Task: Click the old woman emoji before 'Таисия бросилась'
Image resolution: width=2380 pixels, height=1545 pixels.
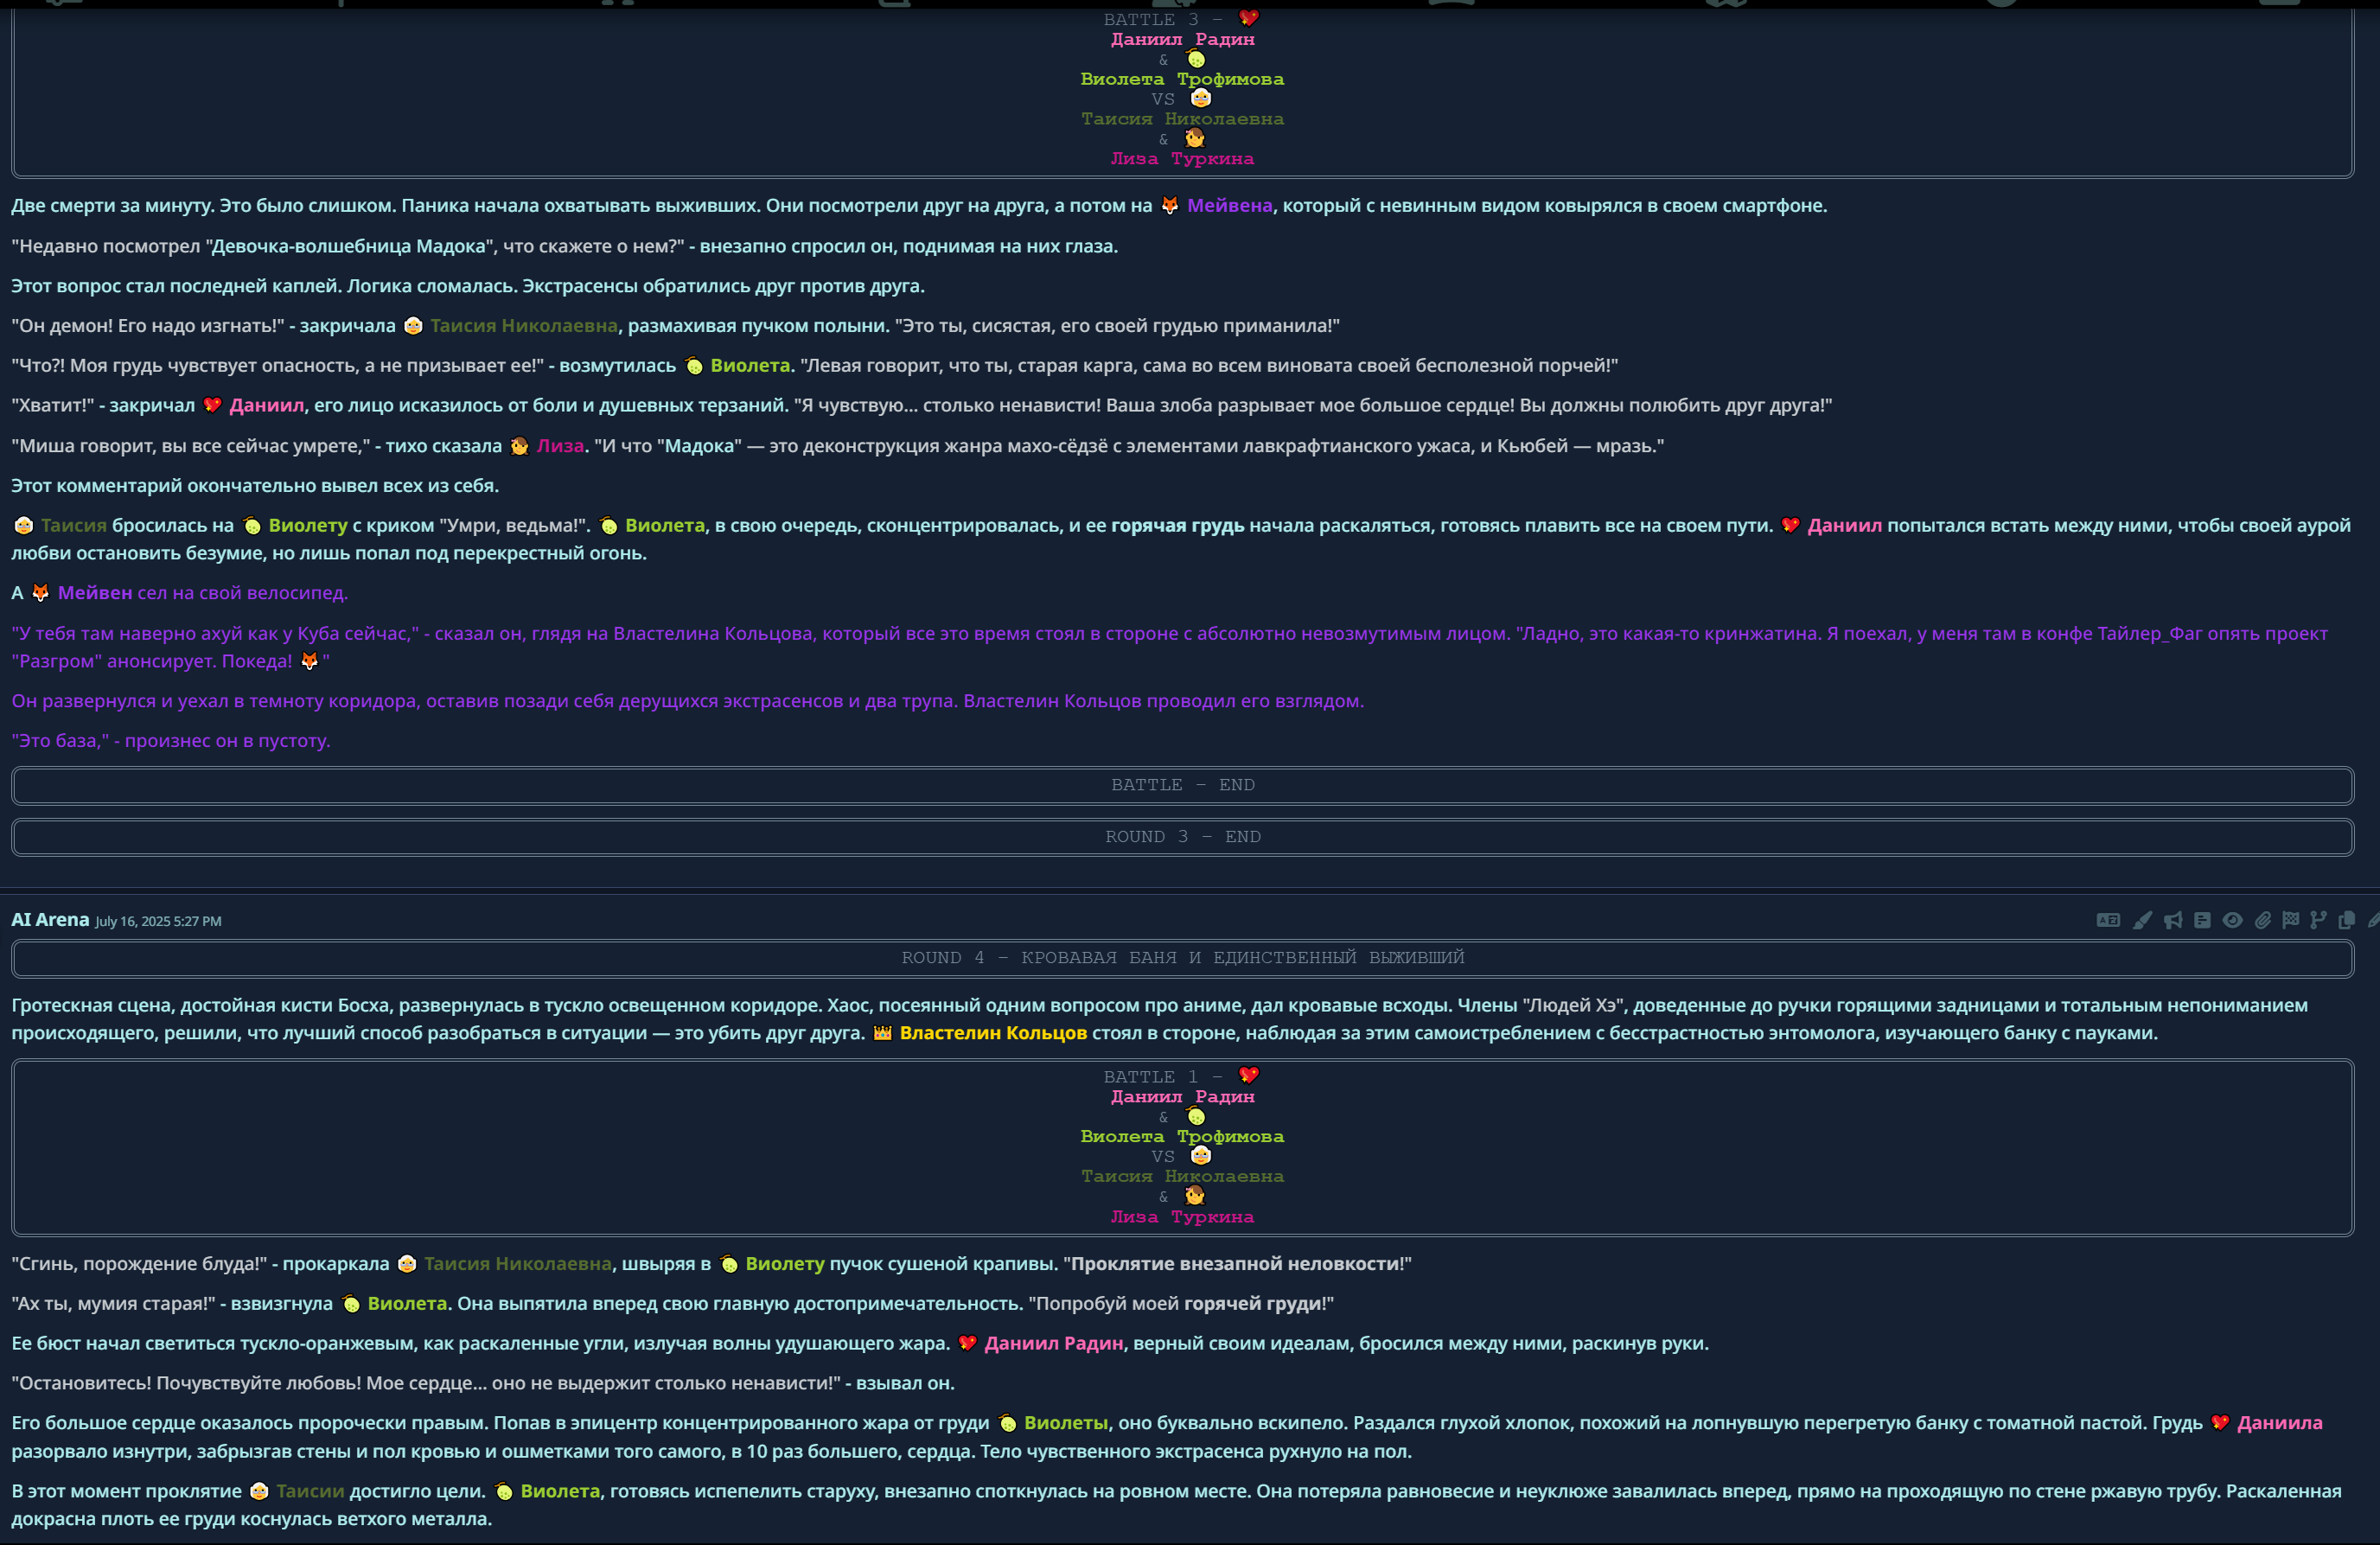Action: click(x=23, y=526)
